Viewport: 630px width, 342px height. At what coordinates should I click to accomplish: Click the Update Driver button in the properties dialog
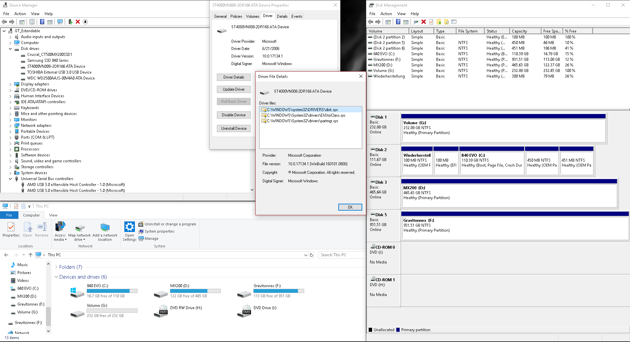tap(234, 89)
